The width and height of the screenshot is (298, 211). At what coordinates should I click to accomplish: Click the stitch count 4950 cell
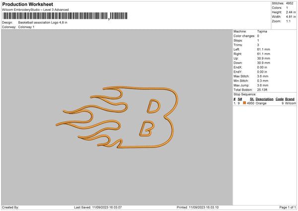coord(250,103)
